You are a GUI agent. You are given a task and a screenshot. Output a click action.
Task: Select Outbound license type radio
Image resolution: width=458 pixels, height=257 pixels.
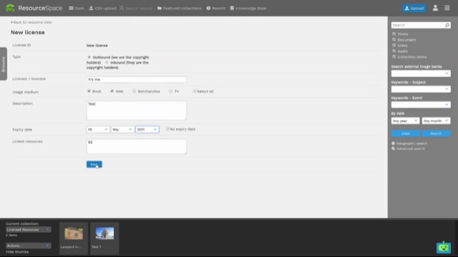[x=89, y=57]
